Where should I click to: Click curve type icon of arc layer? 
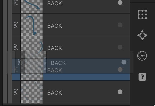[x=16, y=47]
